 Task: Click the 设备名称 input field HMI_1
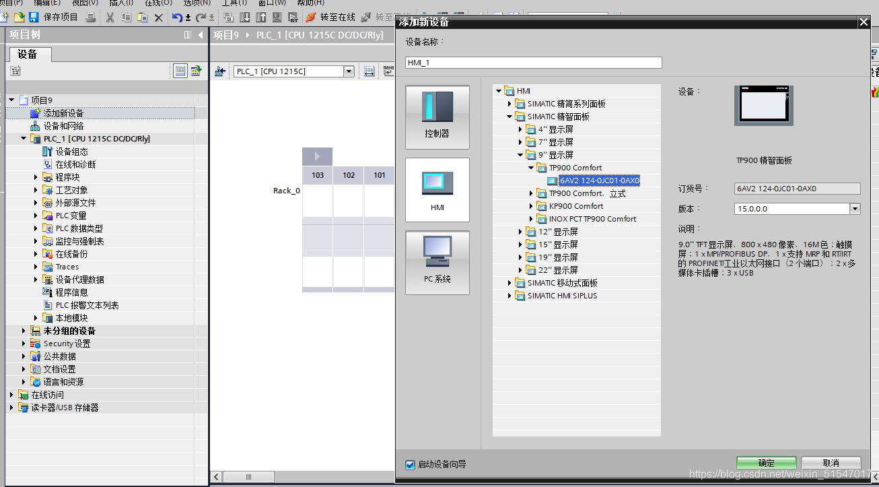click(x=534, y=63)
